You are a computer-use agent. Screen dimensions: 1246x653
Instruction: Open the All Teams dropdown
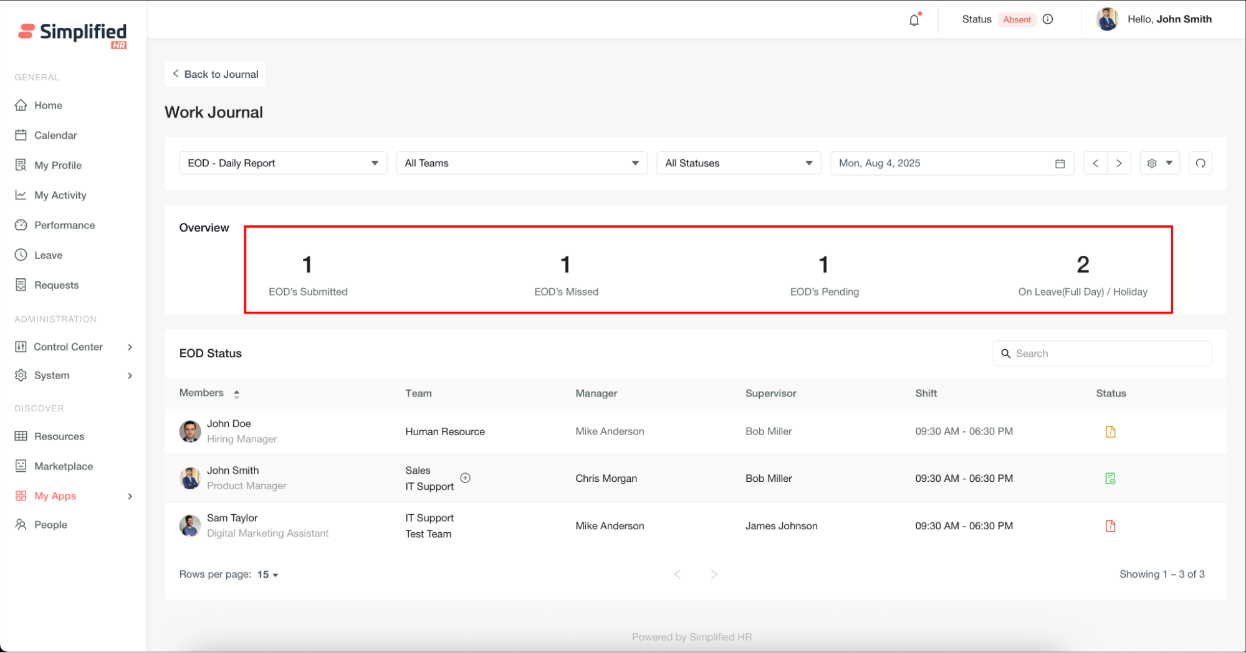[522, 163]
